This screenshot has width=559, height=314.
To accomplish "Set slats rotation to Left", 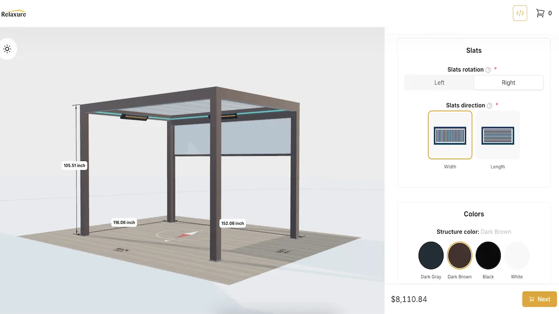I will pyautogui.click(x=439, y=83).
